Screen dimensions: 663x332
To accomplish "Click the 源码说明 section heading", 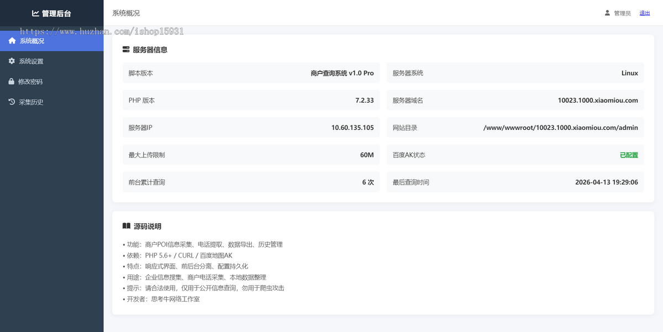I will [148, 226].
